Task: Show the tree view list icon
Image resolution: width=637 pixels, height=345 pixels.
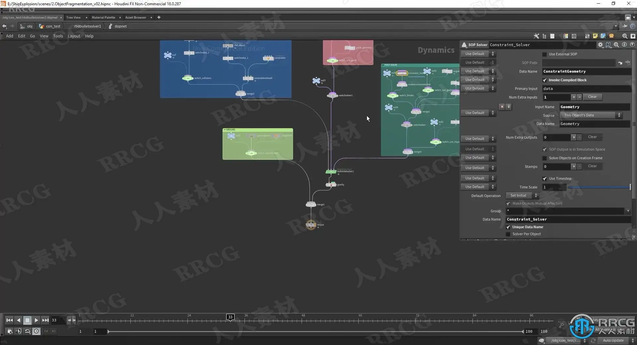Action: point(544,36)
